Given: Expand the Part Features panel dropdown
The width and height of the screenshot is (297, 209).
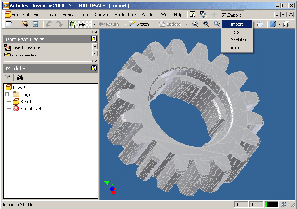Looking at the screenshot, I should tap(42, 39).
